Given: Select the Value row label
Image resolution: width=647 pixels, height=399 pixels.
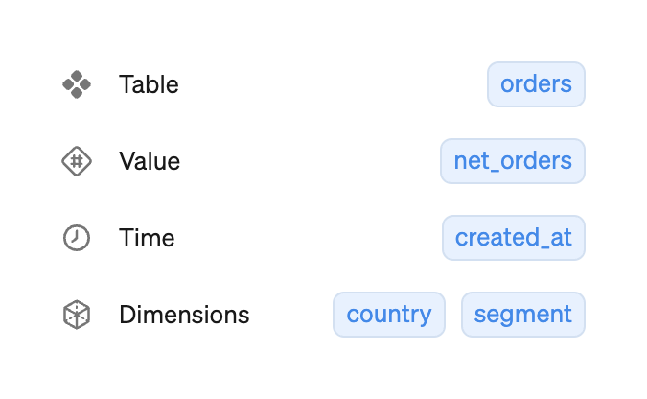Looking at the screenshot, I should [x=150, y=161].
